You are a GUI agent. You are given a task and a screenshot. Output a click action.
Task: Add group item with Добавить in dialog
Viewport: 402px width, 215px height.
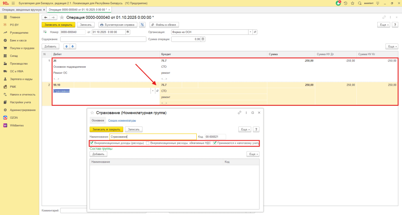[x=98, y=154]
